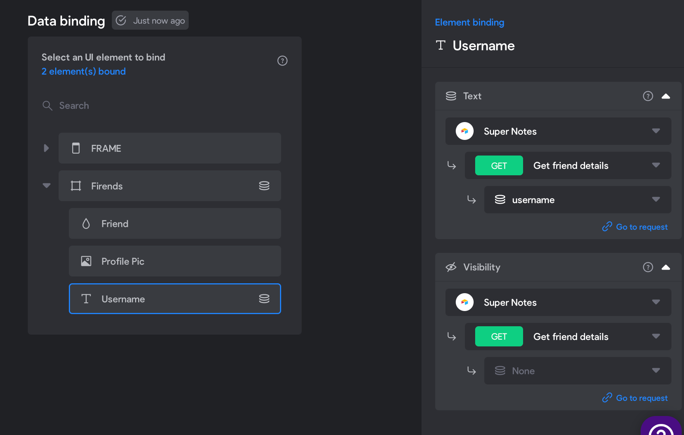Image resolution: width=684 pixels, height=435 pixels.
Task: Click the magnifier search icon
Action: click(x=47, y=105)
